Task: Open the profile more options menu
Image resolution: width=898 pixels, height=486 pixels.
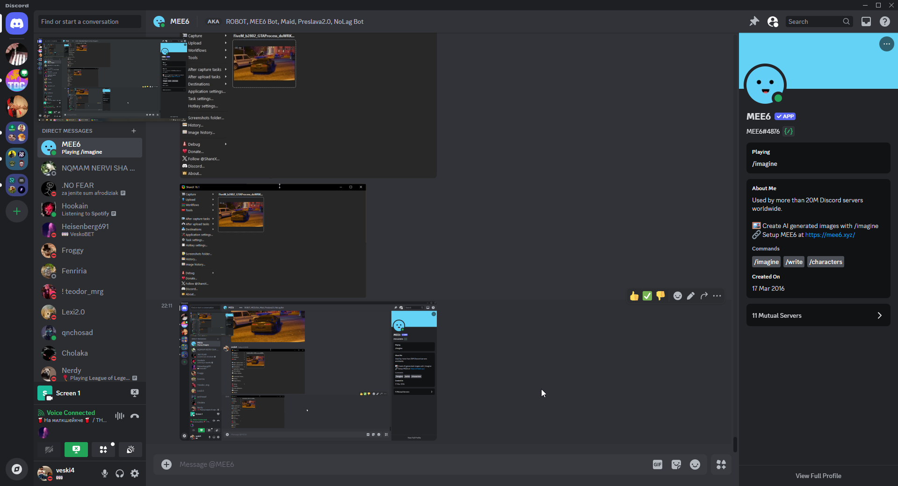Action: 887,44
